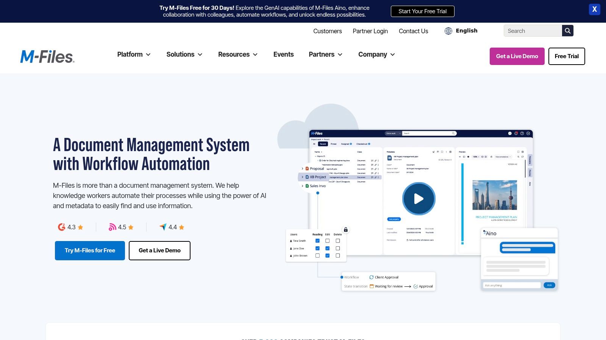Screen dimensions: 606x340
Task: Toggle Edit permission for John Brown
Action: (x=328, y=256)
